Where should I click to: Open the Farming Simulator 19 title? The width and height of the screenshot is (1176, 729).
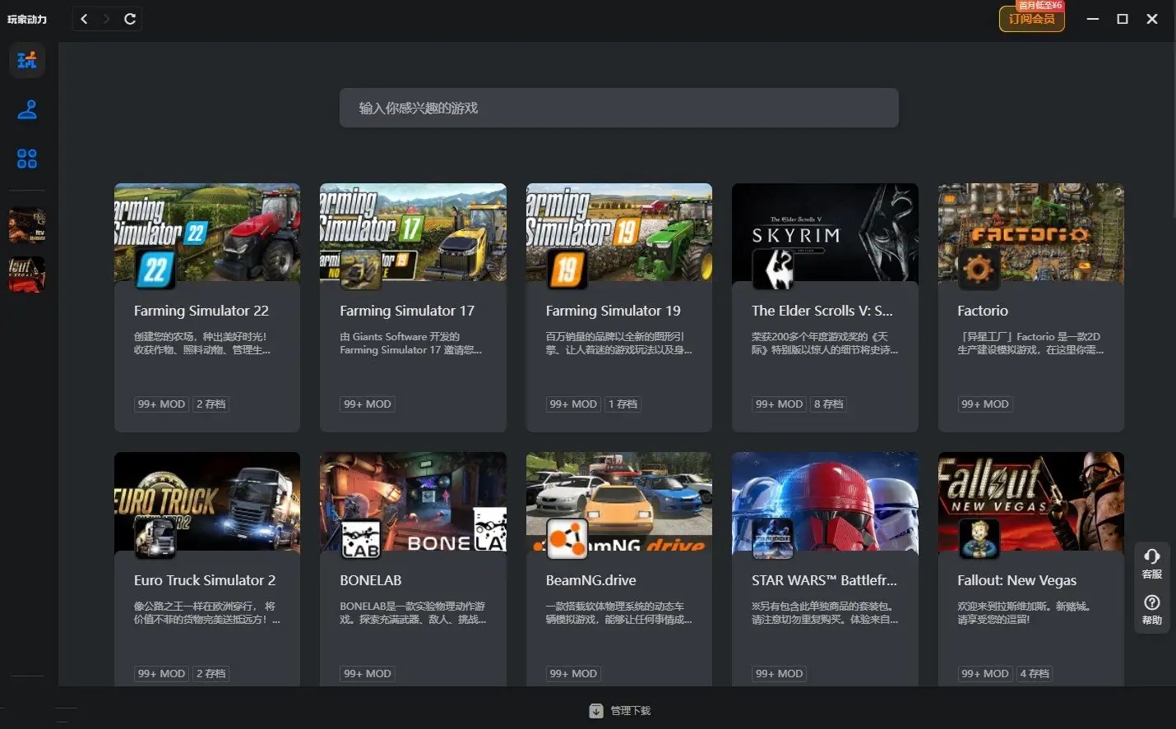tap(613, 311)
